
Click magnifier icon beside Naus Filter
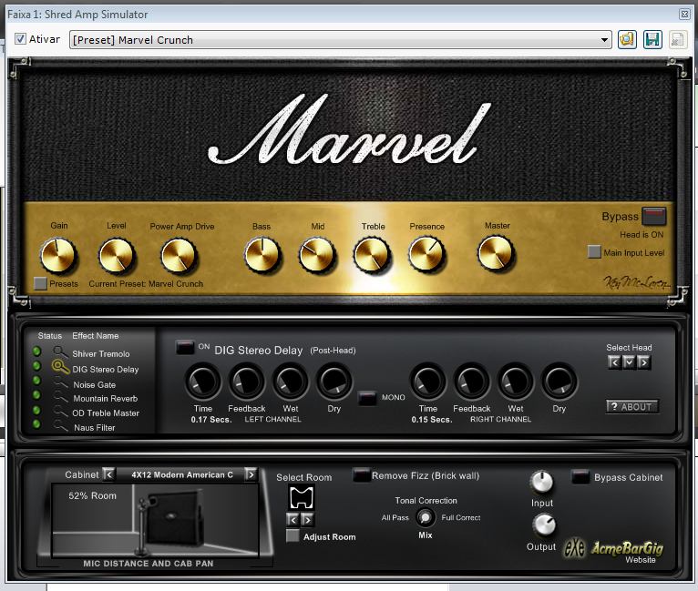point(60,426)
